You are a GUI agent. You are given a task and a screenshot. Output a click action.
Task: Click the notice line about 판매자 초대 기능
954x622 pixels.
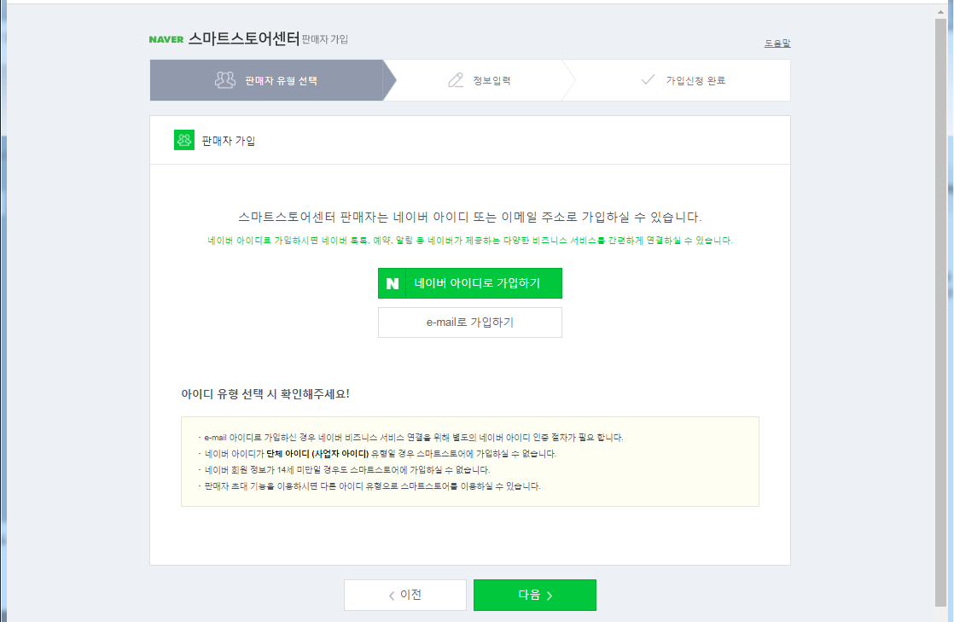(369, 486)
